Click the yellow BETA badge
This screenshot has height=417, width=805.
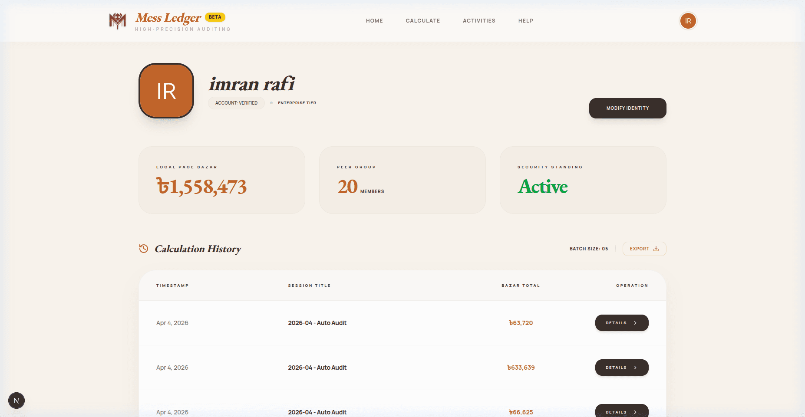point(215,17)
